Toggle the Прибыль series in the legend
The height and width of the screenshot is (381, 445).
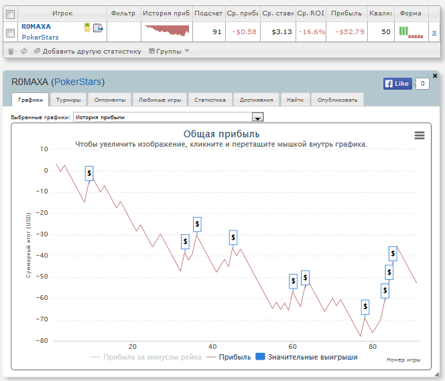(x=228, y=358)
